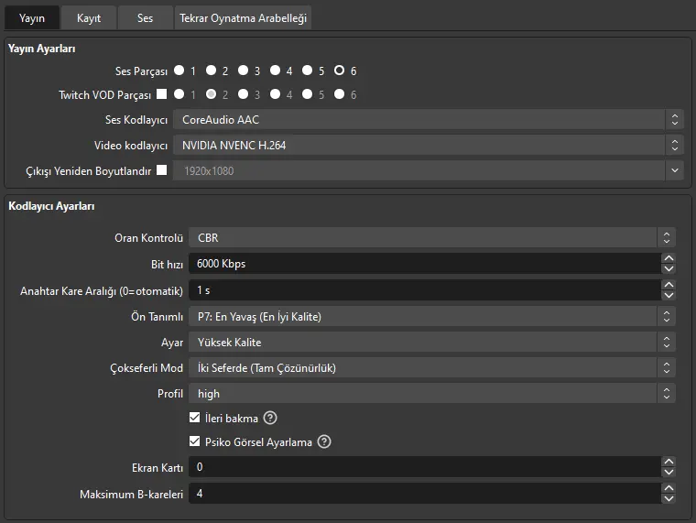Image resolution: width=696 pixels, height=523 pixels.
Task: Open the Ses tab
Action: tap(145, 17)
